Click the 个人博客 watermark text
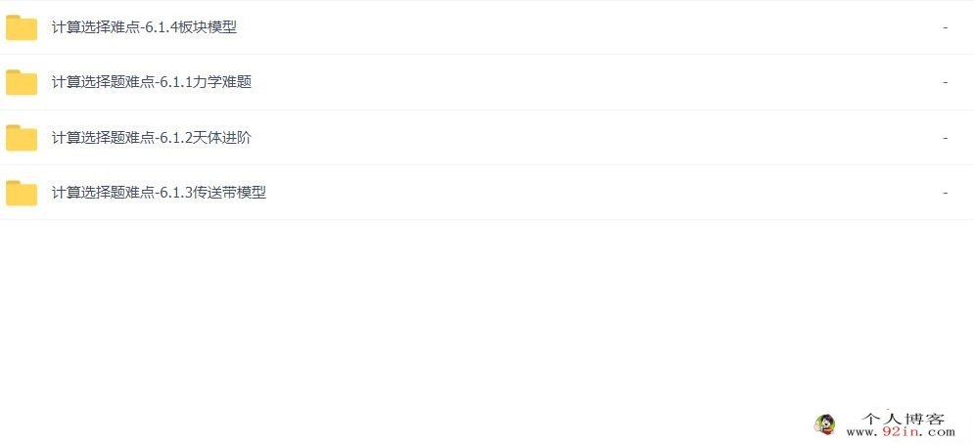 [904, 419]
